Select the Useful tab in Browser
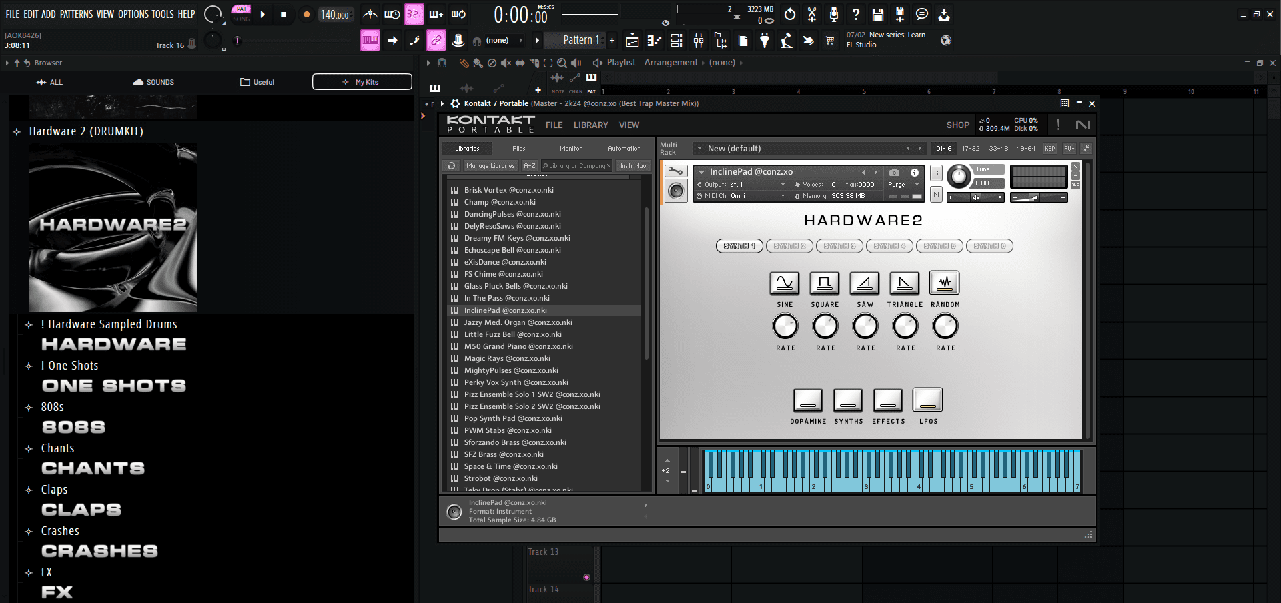This screenshot has width=1281, height=603. pos(257,82)
